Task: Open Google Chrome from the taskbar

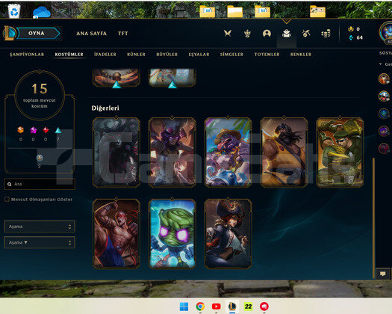Action: (x=200, y=307)
